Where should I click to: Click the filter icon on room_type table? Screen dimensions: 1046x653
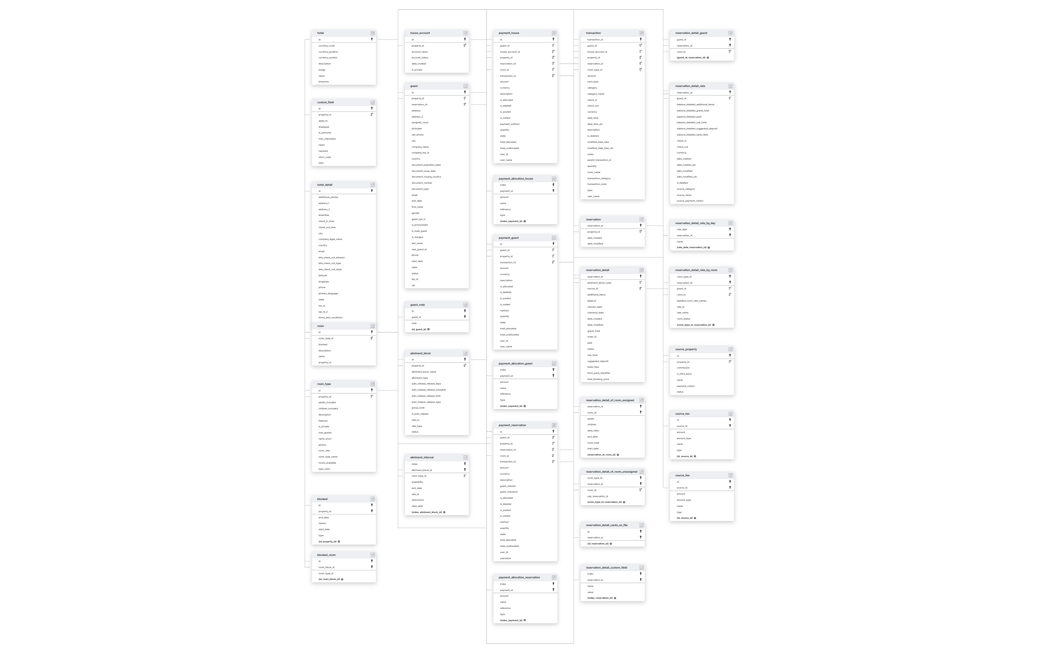[x=373, y=384]
